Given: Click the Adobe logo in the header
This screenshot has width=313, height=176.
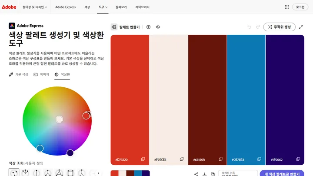Looking at the screenshot, I should pos(9,7).
